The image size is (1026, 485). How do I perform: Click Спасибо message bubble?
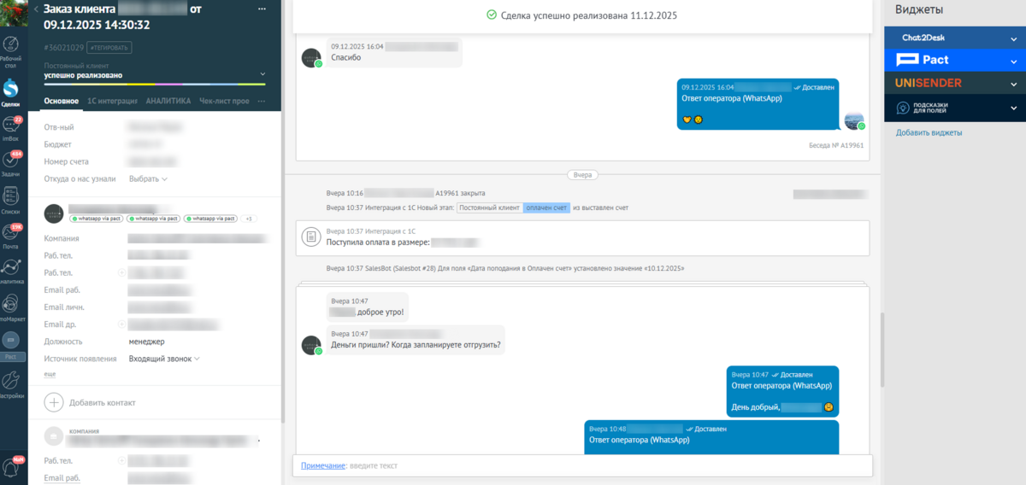click(x=395, y=53)
